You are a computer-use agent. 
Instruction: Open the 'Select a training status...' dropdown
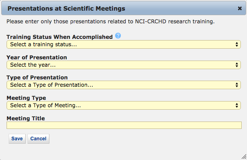click(124, 44)
